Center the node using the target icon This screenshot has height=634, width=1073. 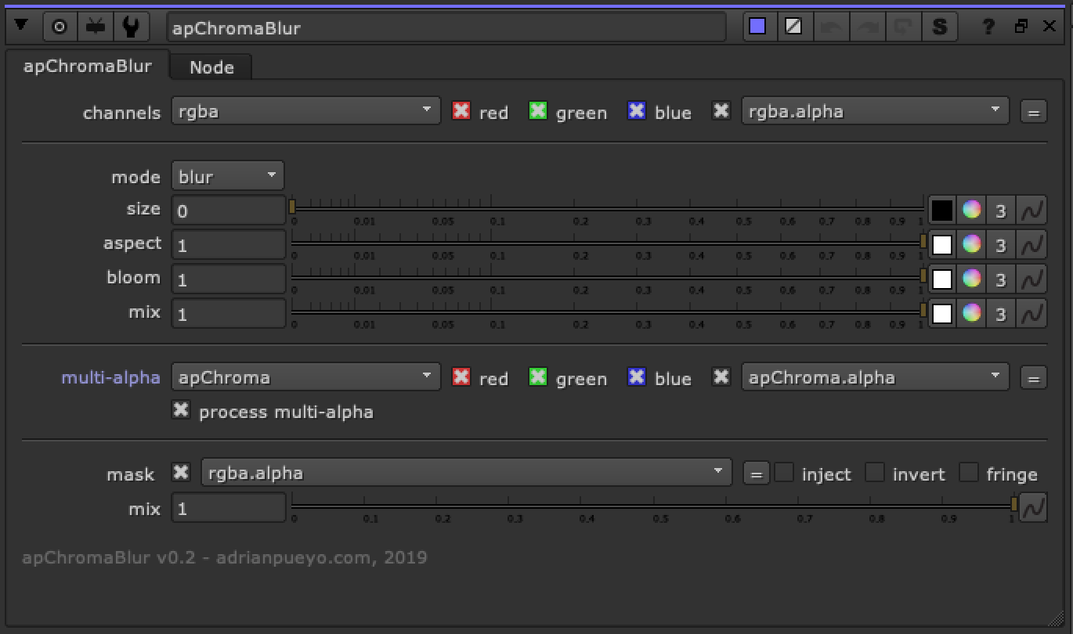point(59,26)
